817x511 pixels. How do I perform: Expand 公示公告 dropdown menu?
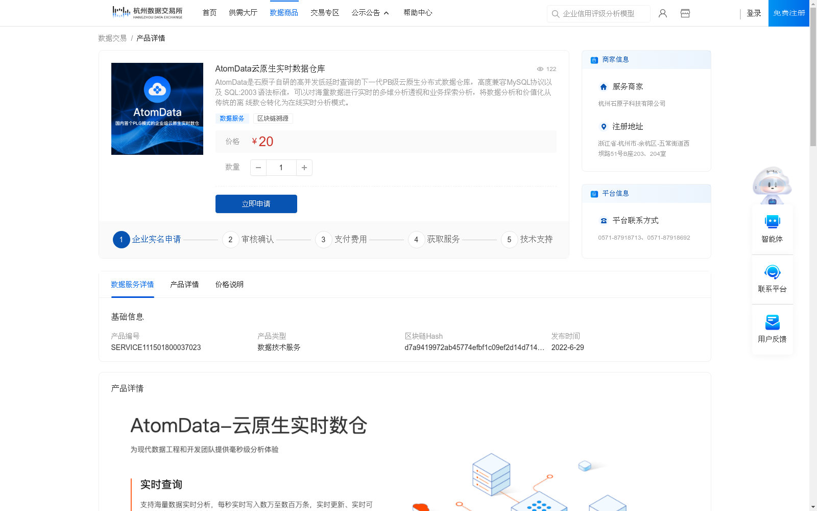370,13
